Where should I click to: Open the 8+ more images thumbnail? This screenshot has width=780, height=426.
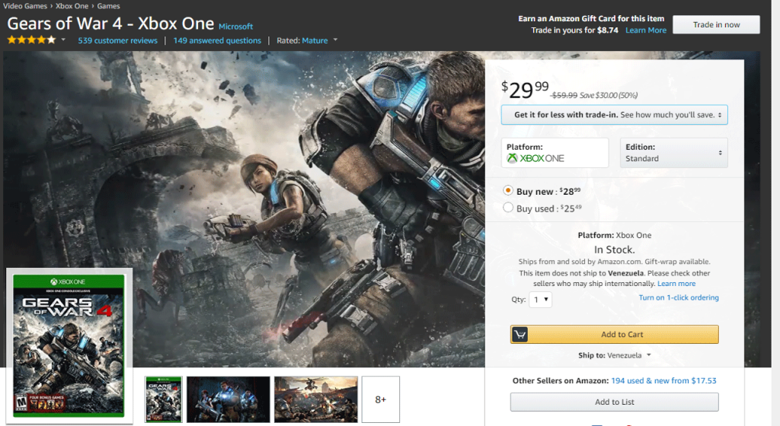coord(381,399)
